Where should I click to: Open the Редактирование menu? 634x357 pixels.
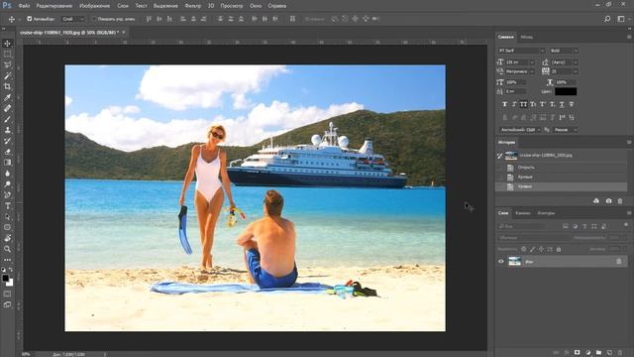(x=54, y=6)
